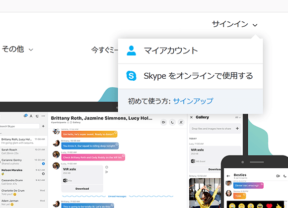Click Download under VIP.xslx in chat
The height and width of the screenshot is (208, 288).
click(82, 189)
